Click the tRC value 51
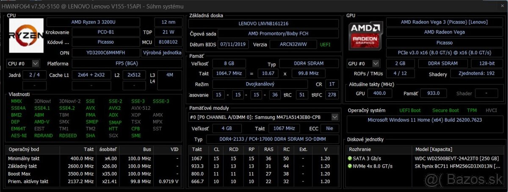508x192 pixels. point(302,95)
